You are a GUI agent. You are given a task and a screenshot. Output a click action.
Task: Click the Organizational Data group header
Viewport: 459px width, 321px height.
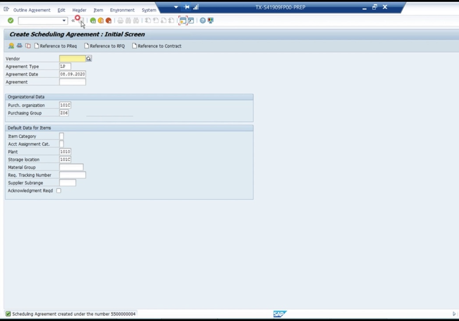(129, 97)
